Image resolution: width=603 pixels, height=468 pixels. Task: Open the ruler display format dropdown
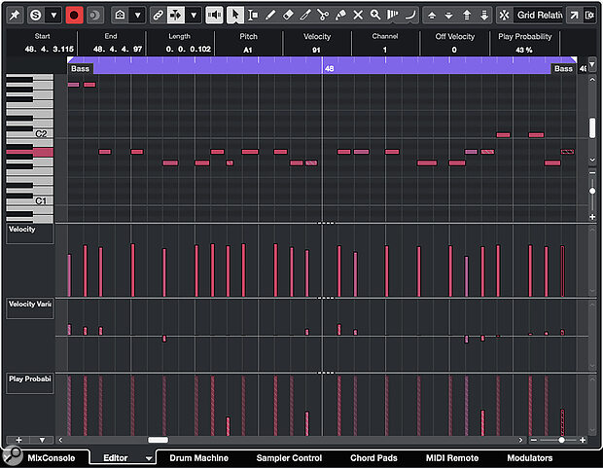click(592, 64)
